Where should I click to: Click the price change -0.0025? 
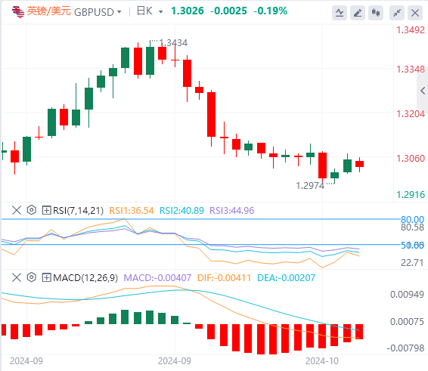pos(228,11)
